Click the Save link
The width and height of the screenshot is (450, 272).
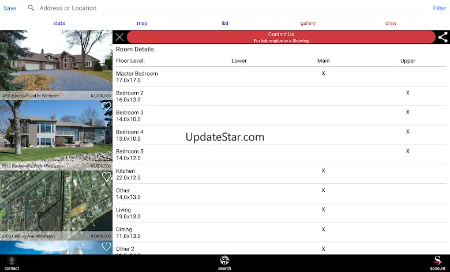(x=10, y=8)
